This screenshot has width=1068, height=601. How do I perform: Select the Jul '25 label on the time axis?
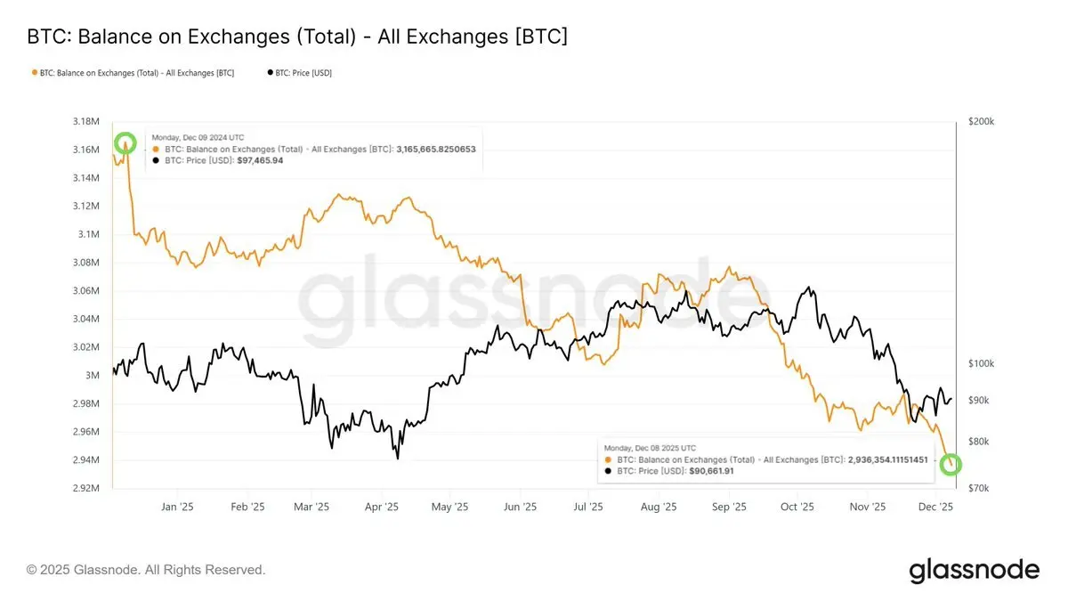click(x=587, y=507)
